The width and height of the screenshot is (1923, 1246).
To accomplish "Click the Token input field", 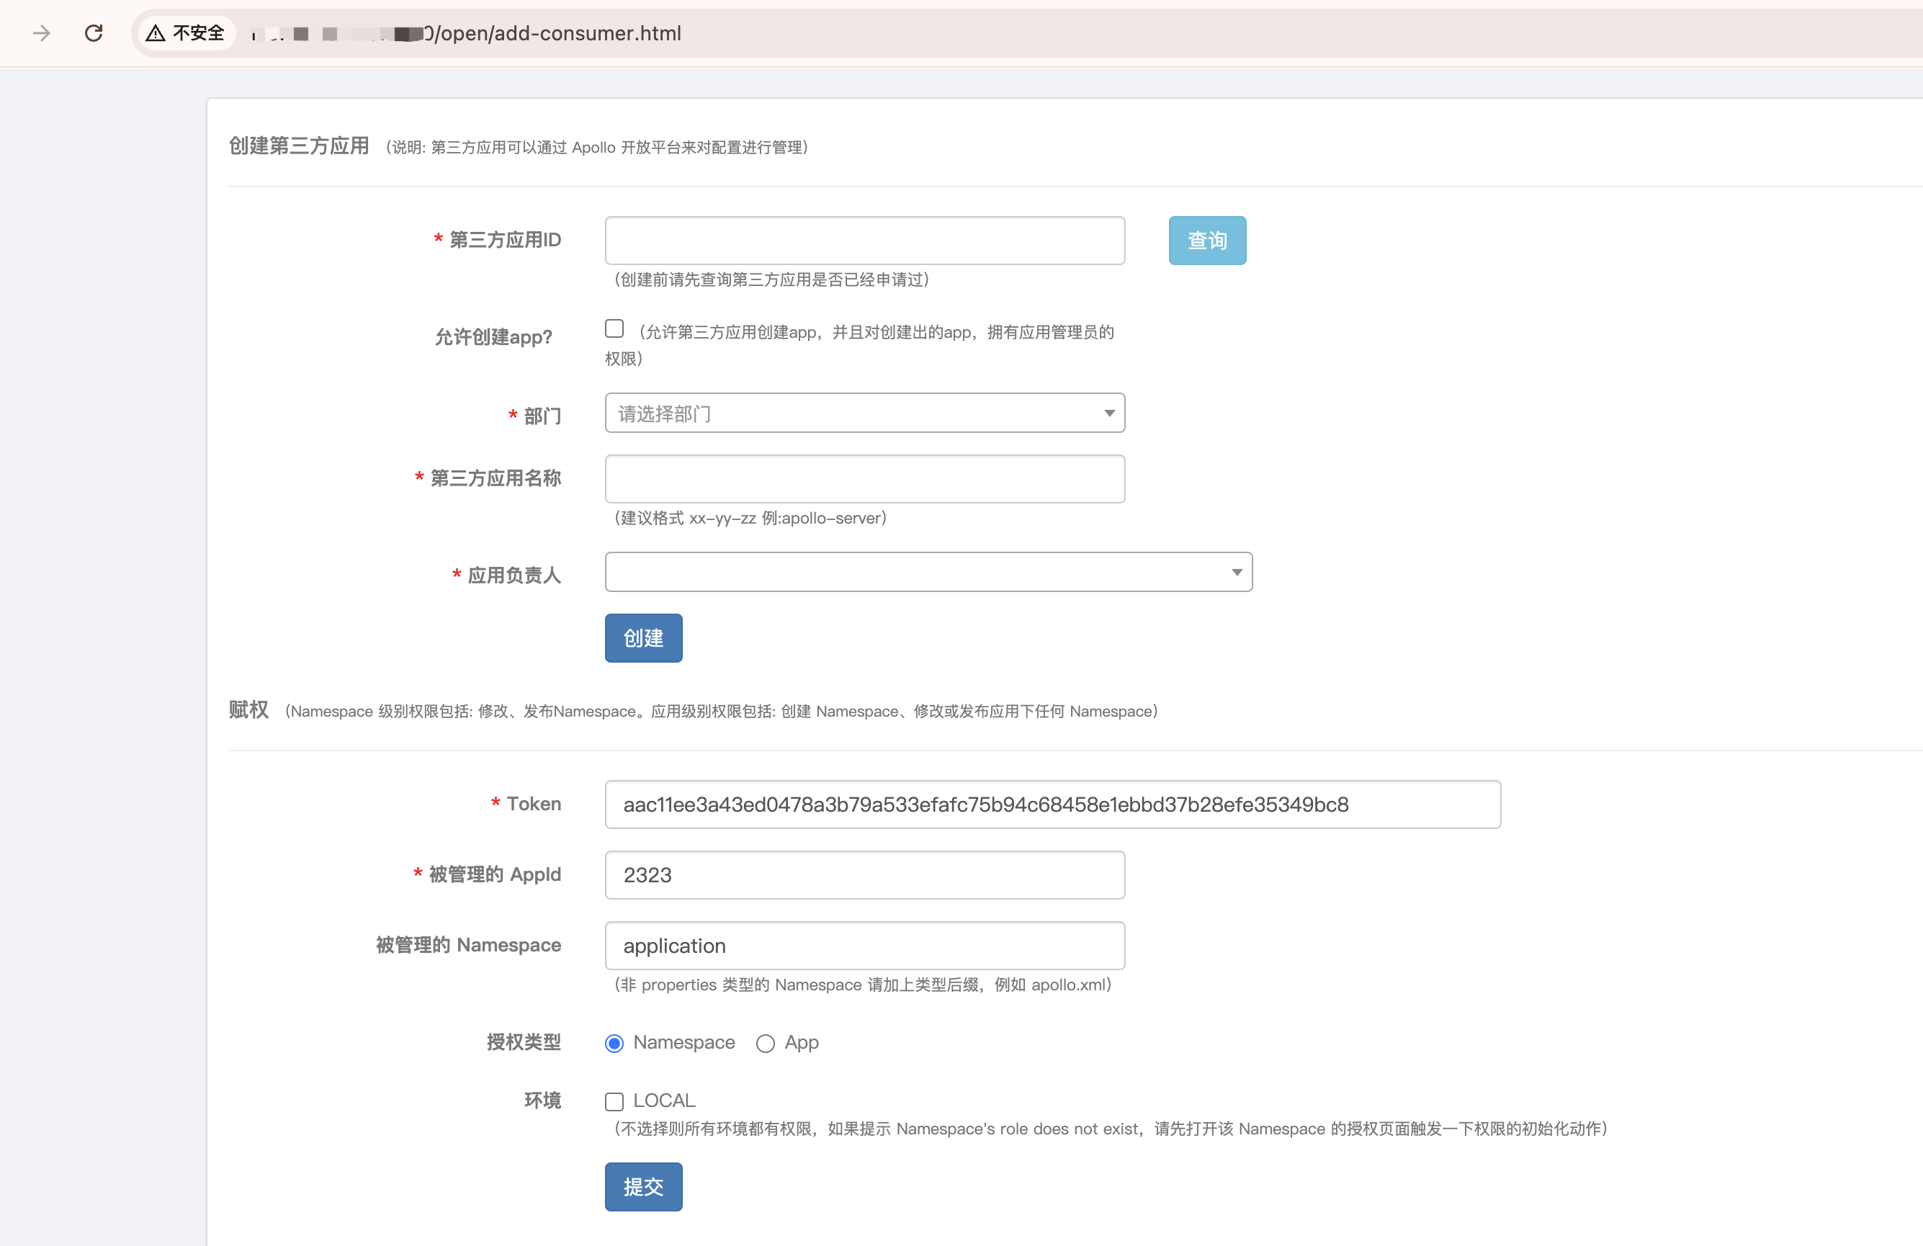I will 1052,804.
